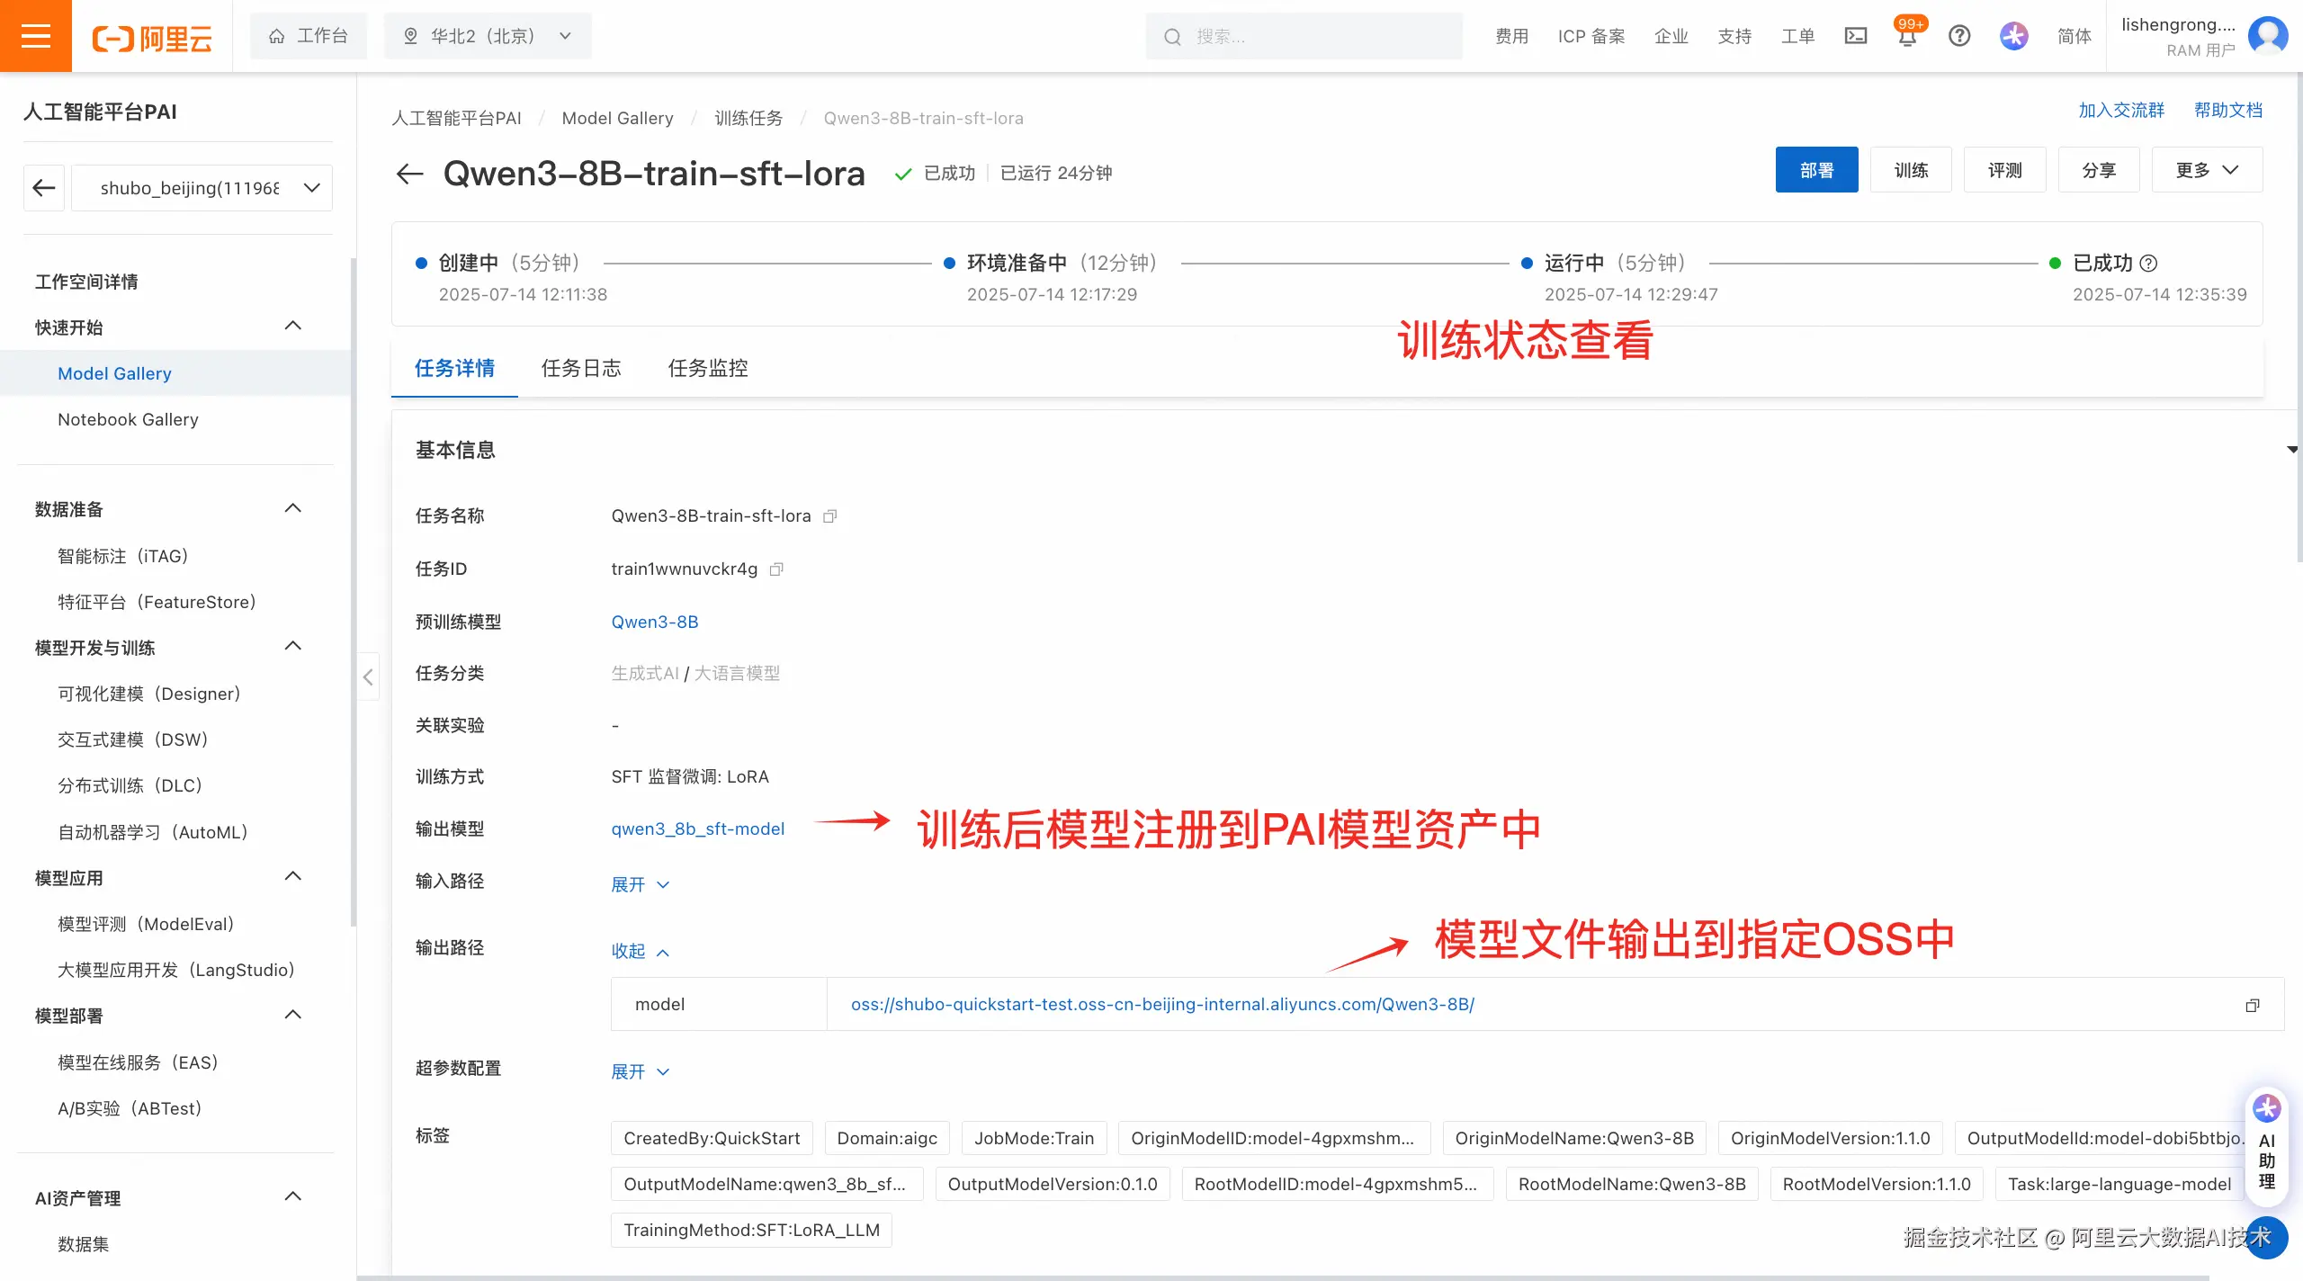Screen dimensions: 2303x1281
Task: Collapse the 模型应用 sidebar section
Action: (293, 876)
